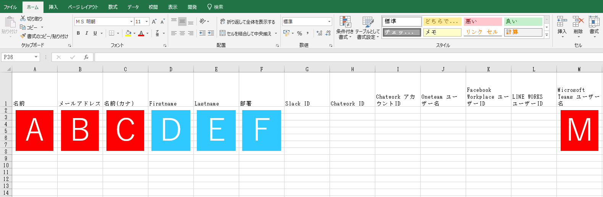Switch to the 数式 tab
This screenshot has width=603, height=197.
(113, 7)
